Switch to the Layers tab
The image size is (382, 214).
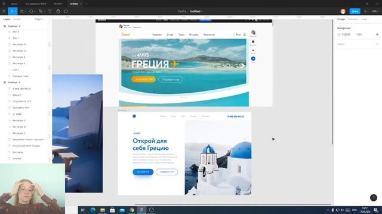click(7, 19)
